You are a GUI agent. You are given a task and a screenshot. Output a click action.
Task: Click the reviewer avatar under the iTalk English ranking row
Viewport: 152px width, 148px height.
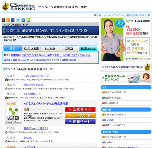click(x=6, y=80)
